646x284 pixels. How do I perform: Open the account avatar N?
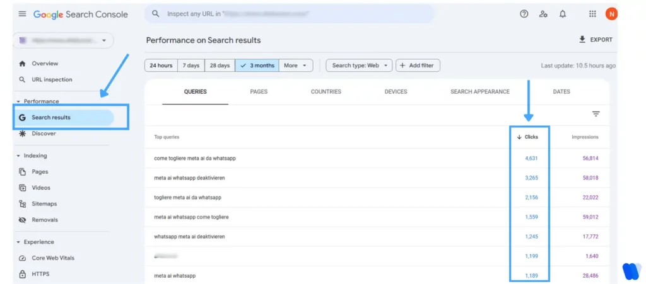pyautogui.click(x=611, y=14)
